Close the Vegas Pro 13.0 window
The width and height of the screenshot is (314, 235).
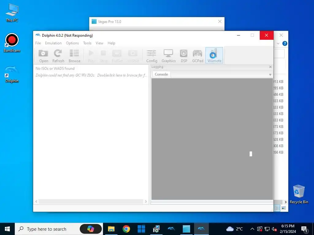click(220, 21)
